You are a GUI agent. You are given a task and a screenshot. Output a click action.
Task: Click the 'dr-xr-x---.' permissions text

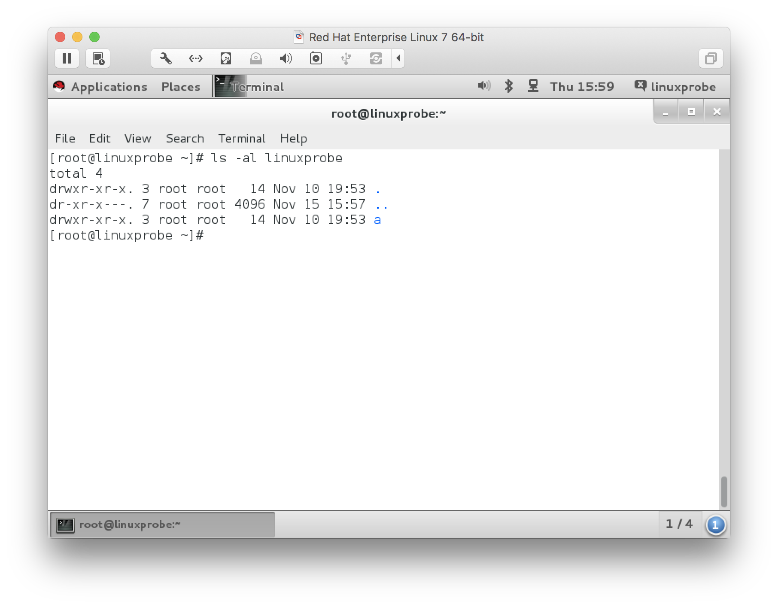point(91,204)
